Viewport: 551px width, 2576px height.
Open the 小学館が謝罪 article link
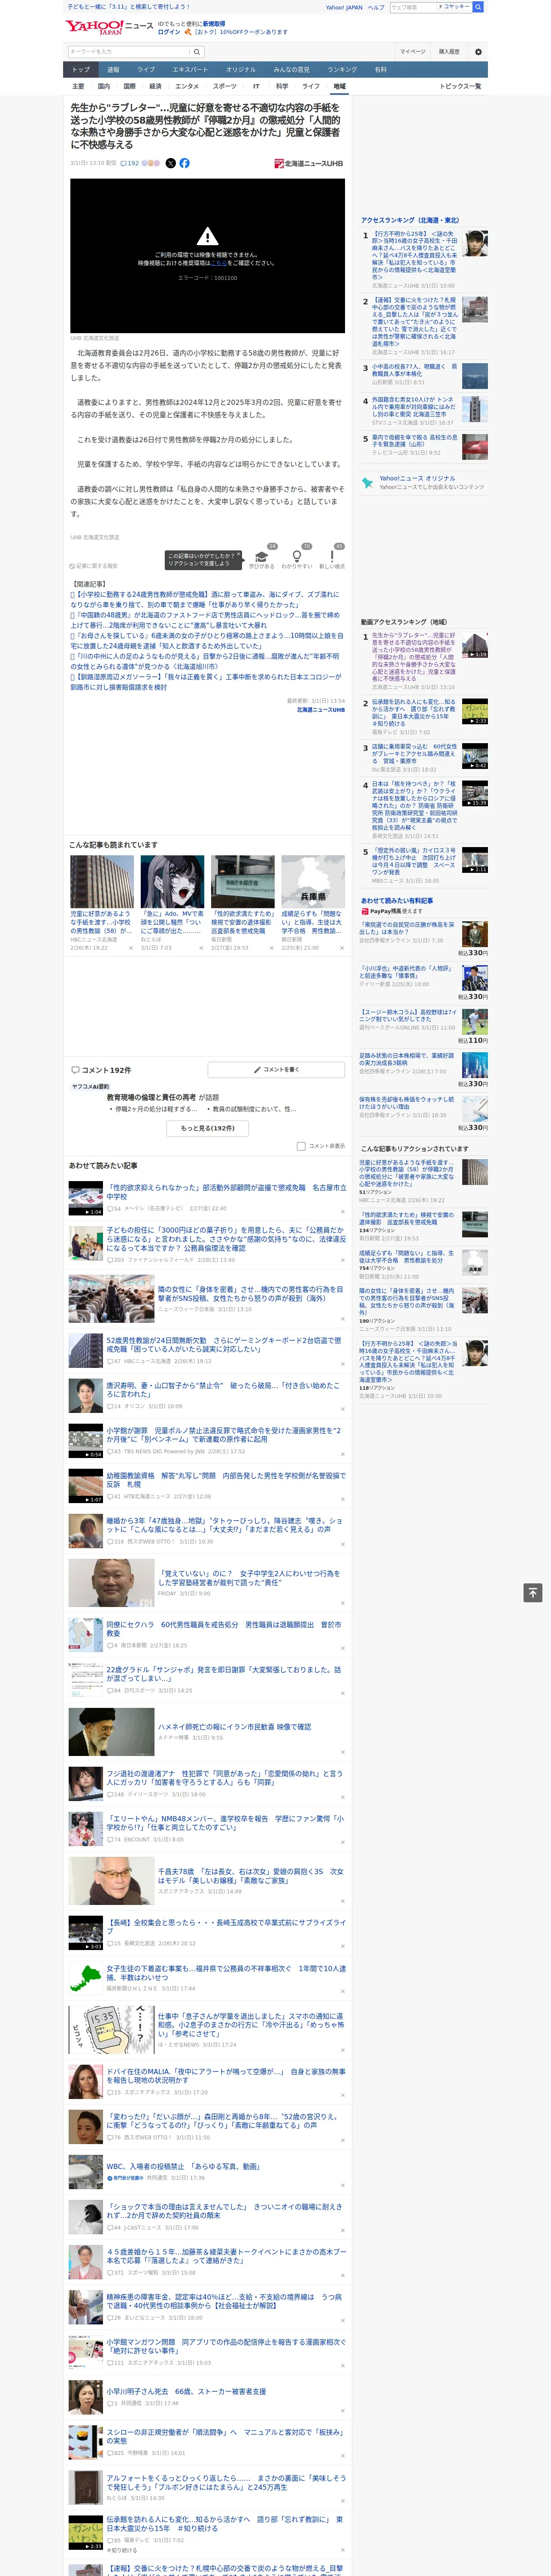point(224,1434)
